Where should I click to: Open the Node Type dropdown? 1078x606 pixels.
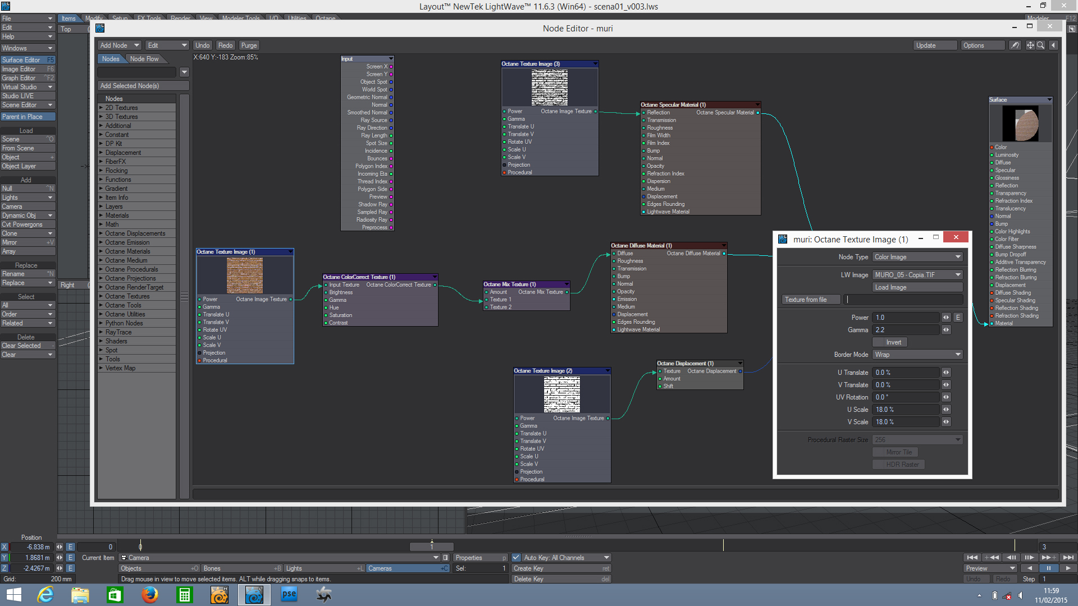click(917, 257)
